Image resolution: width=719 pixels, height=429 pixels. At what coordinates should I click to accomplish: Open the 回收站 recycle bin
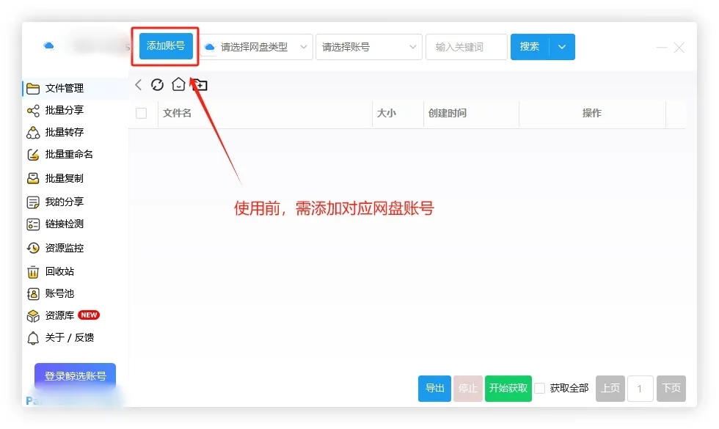(x=47, y=270)
